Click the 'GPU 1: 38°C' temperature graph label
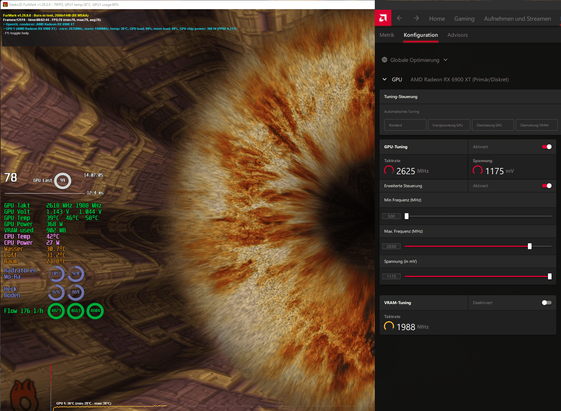The image size is (561, 411). tap(84, 403)
